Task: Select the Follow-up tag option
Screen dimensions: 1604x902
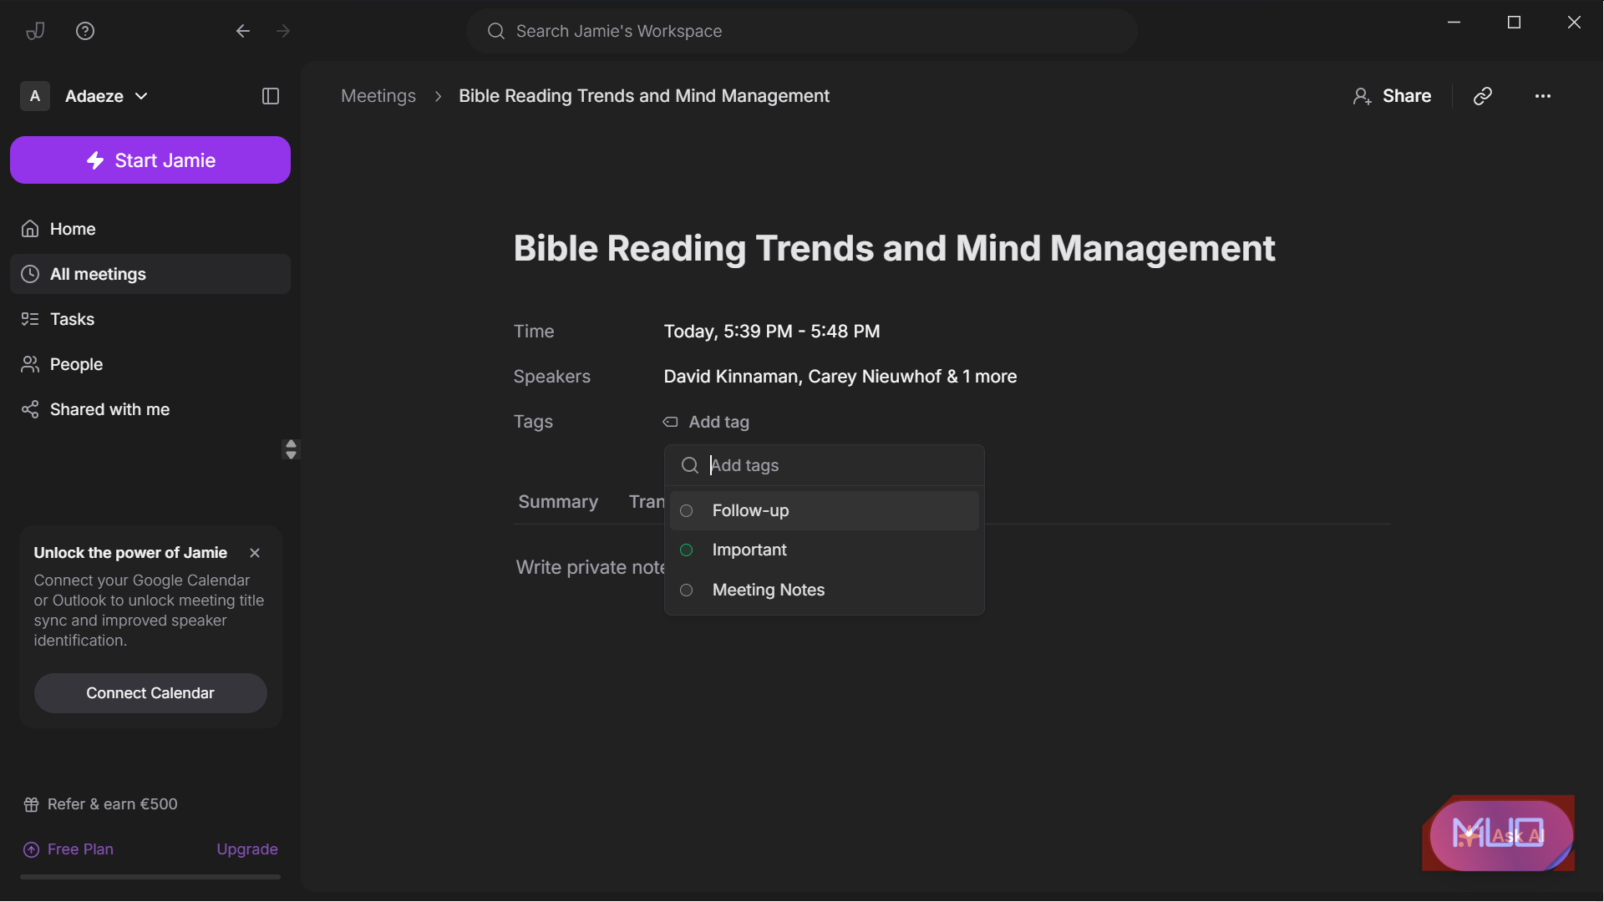Action: click(x=824, y=510)
